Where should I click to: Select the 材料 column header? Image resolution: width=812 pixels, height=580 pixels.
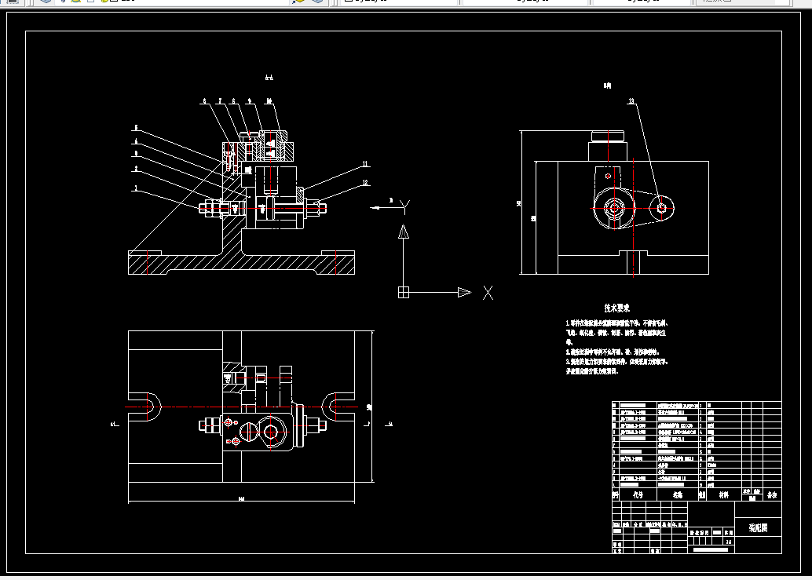point(723,494)
